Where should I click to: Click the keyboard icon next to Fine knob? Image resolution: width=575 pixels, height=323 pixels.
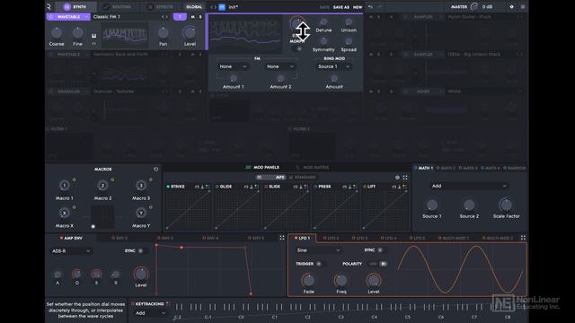coord(93,36)
